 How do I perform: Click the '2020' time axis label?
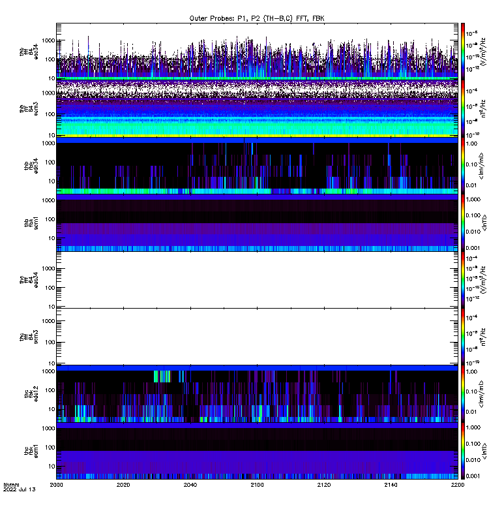pos(123,485)
